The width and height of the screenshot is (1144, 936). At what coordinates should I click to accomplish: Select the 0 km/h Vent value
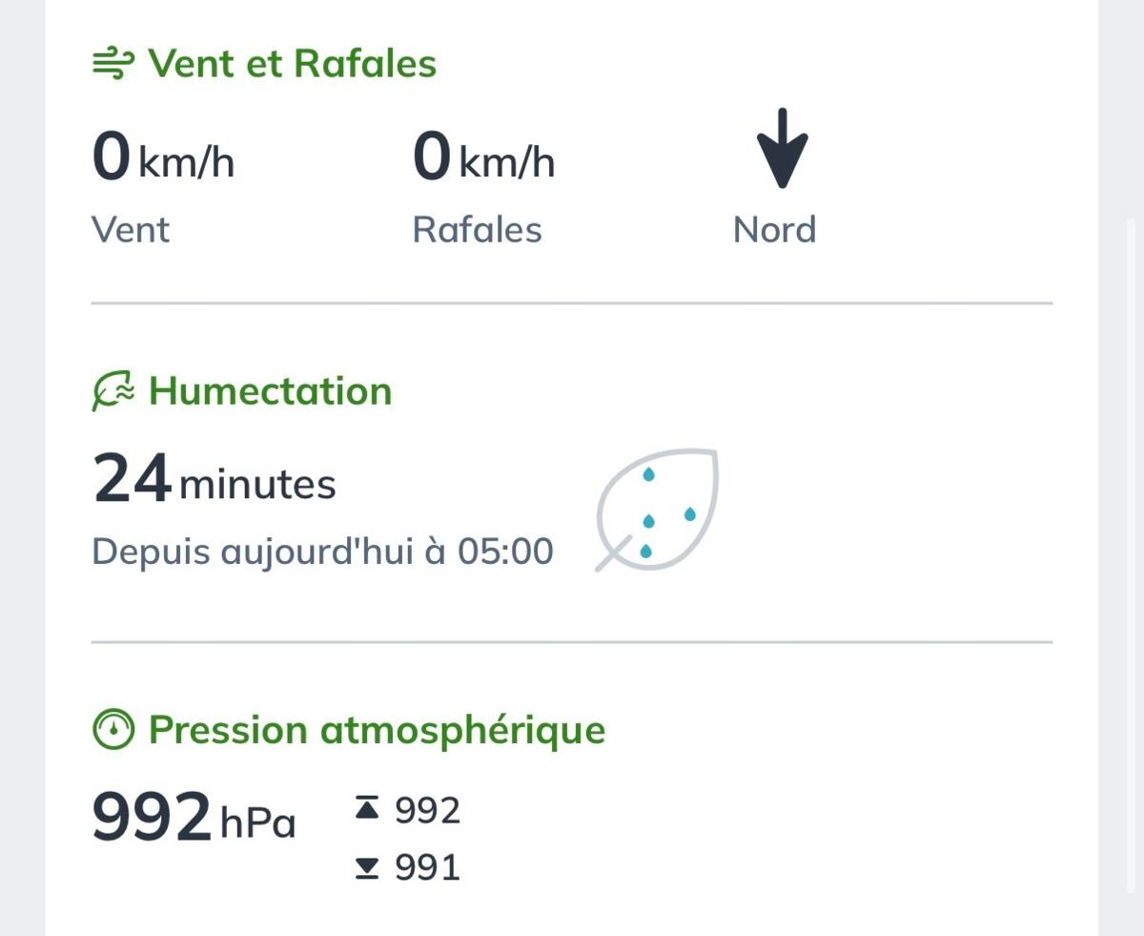pyautogui.click(x=163, y=157)
